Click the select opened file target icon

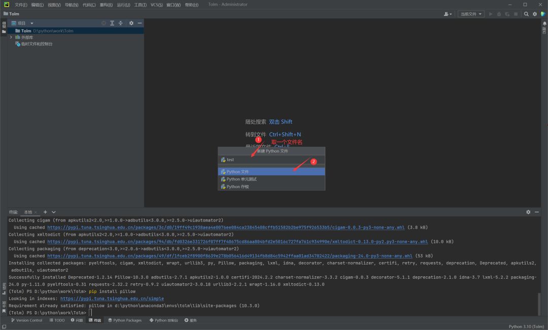(x=104, y=23)
